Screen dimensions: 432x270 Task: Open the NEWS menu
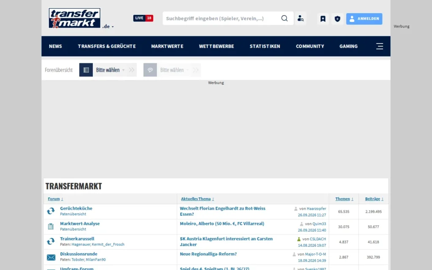(x=55, y=46)
